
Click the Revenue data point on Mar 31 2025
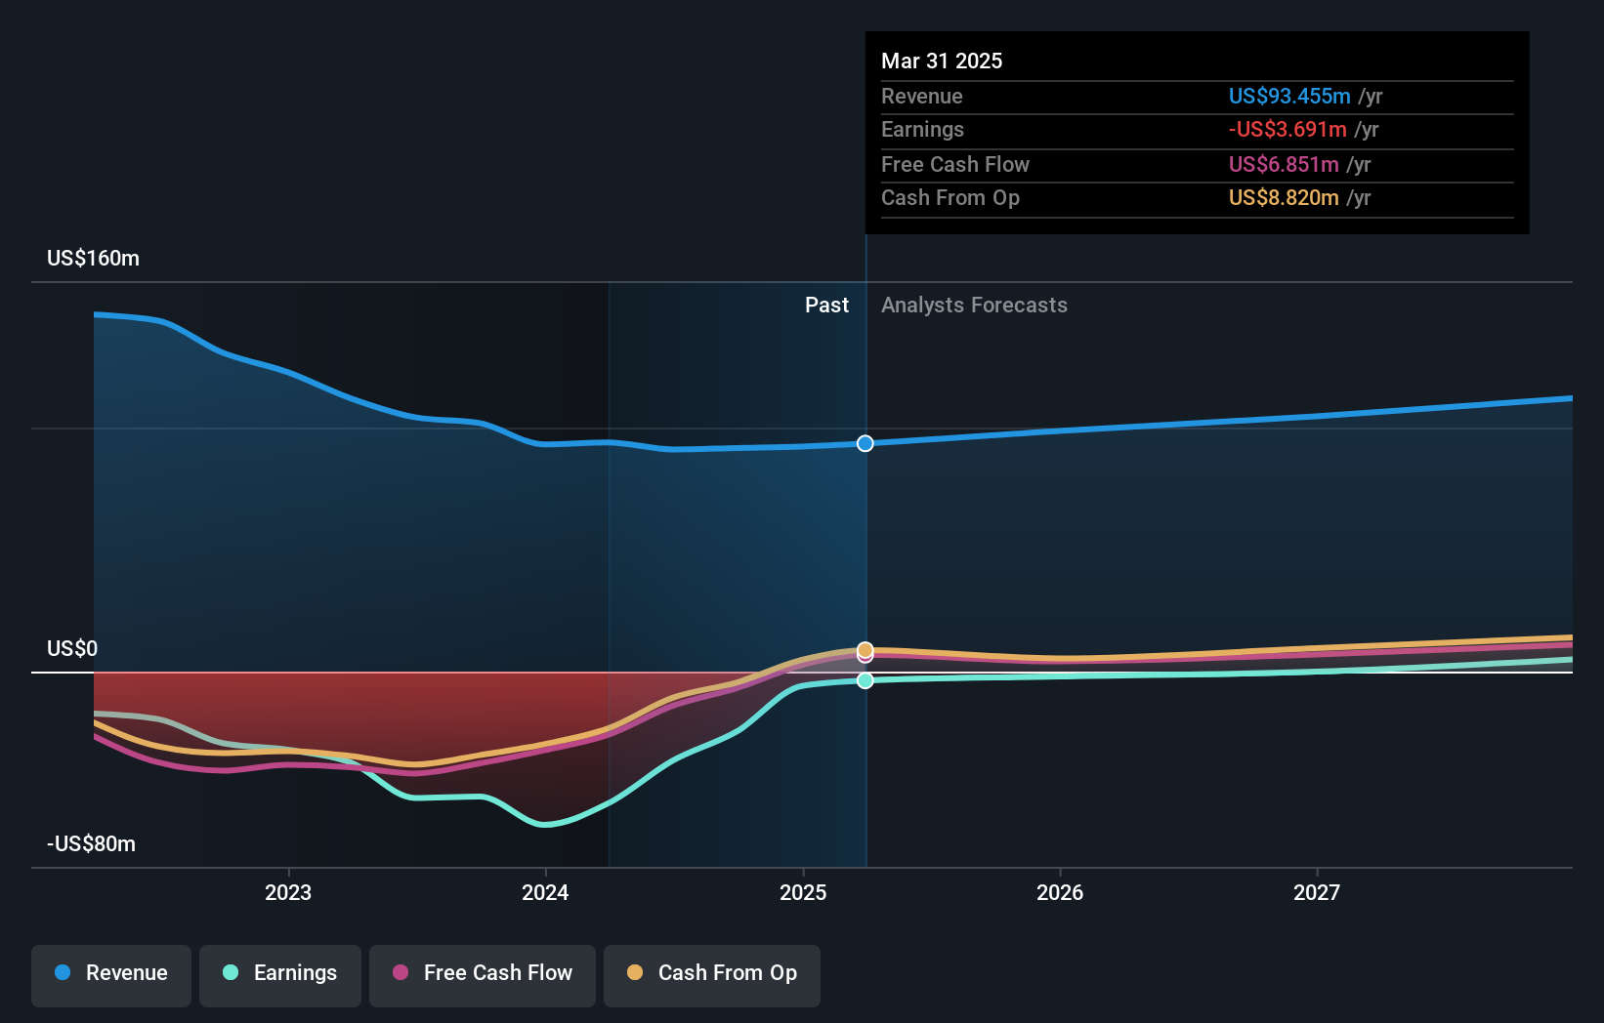(865, 443)
